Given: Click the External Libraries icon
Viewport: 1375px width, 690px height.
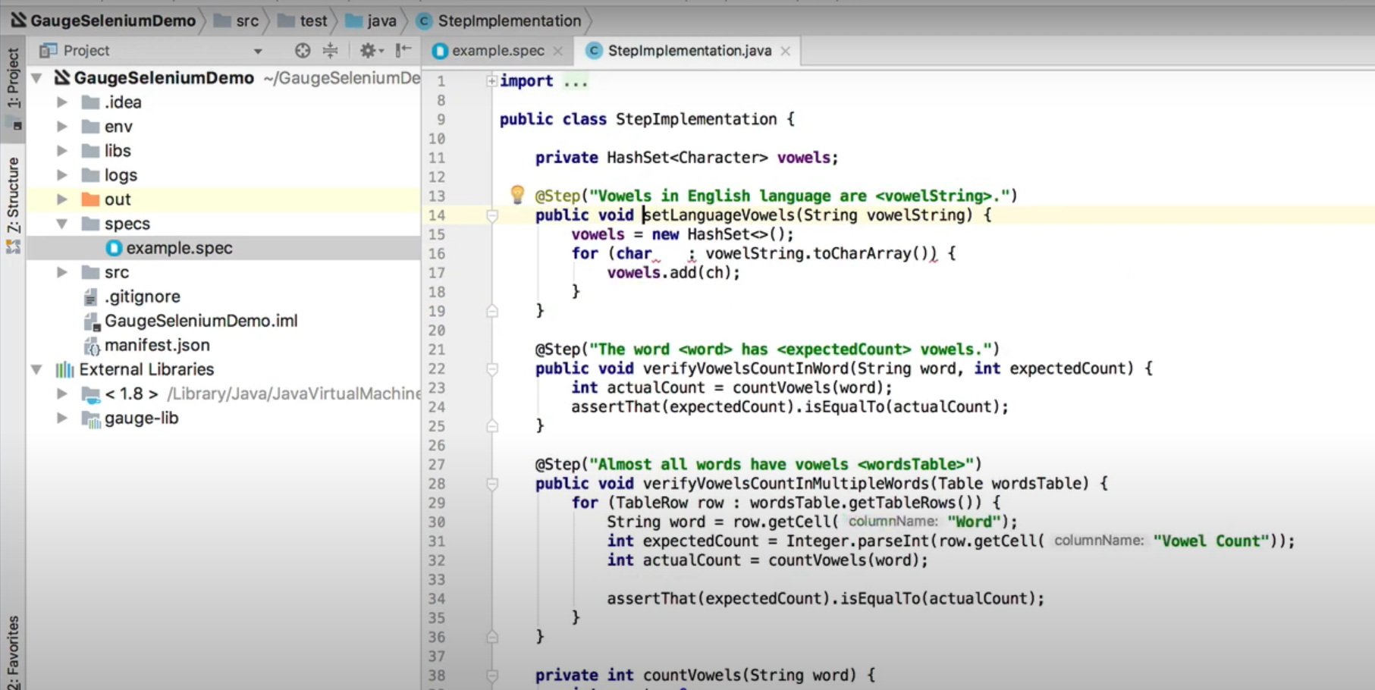Looking at the screenshot, I should (x=64, y=369).
